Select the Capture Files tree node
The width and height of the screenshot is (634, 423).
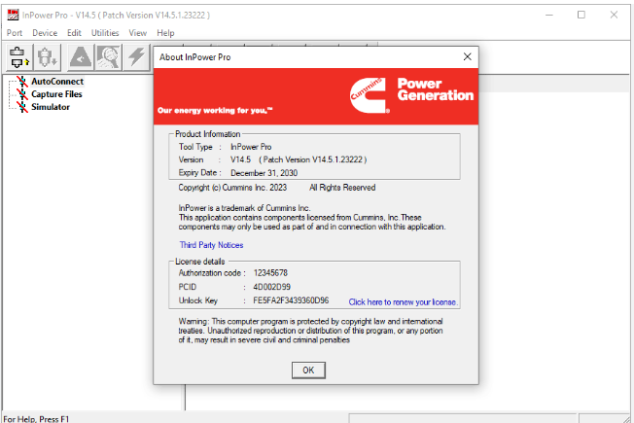coord(56,94)
